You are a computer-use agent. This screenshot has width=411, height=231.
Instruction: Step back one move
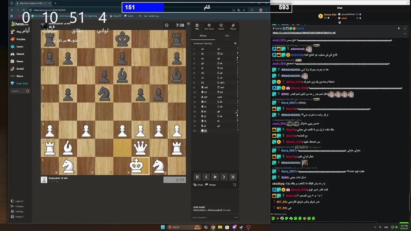click(206, 177)
